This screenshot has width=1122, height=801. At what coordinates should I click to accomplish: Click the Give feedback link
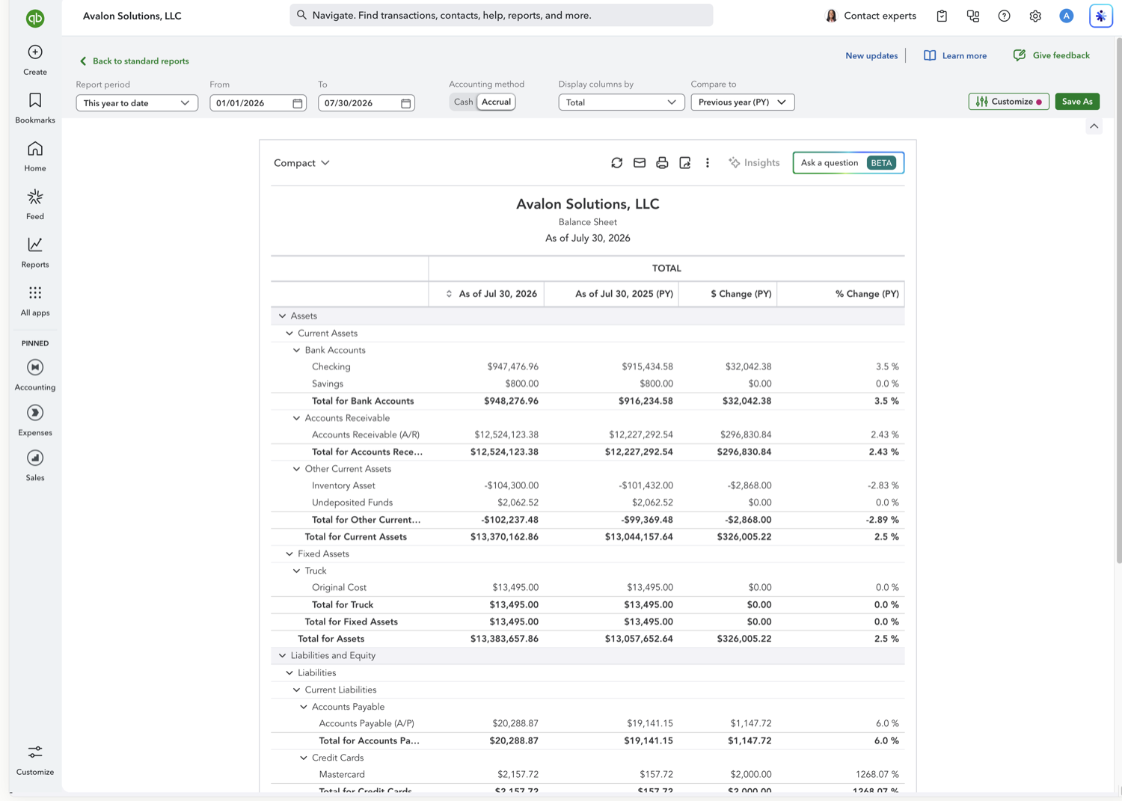coord(1051,55)
